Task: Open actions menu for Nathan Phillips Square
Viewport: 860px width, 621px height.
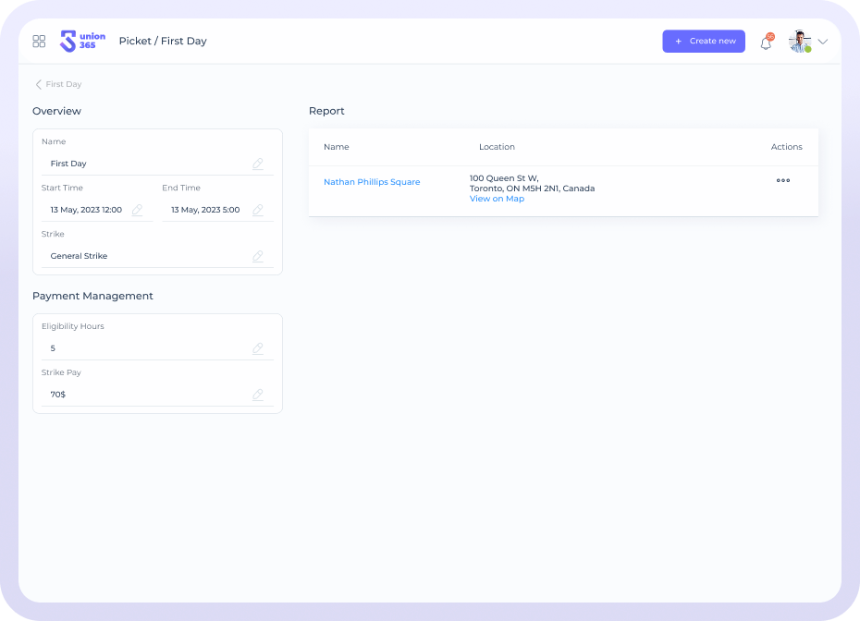Action: click(783, 181)
